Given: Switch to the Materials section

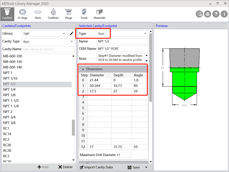Looking at the screenshot, I should pyautogui.click(x=99, y=14).
